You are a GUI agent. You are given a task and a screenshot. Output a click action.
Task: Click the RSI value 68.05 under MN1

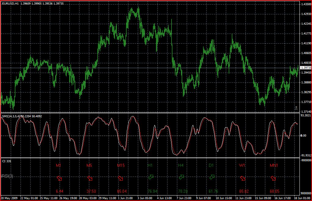tap(275, 191)
